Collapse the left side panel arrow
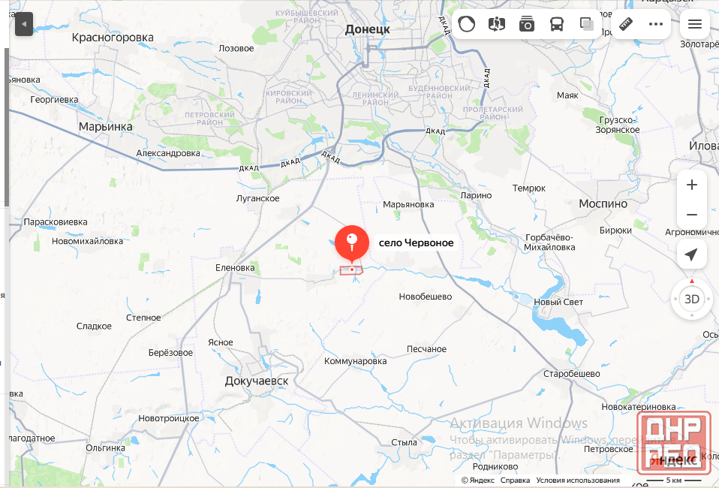 coord(24,24)
